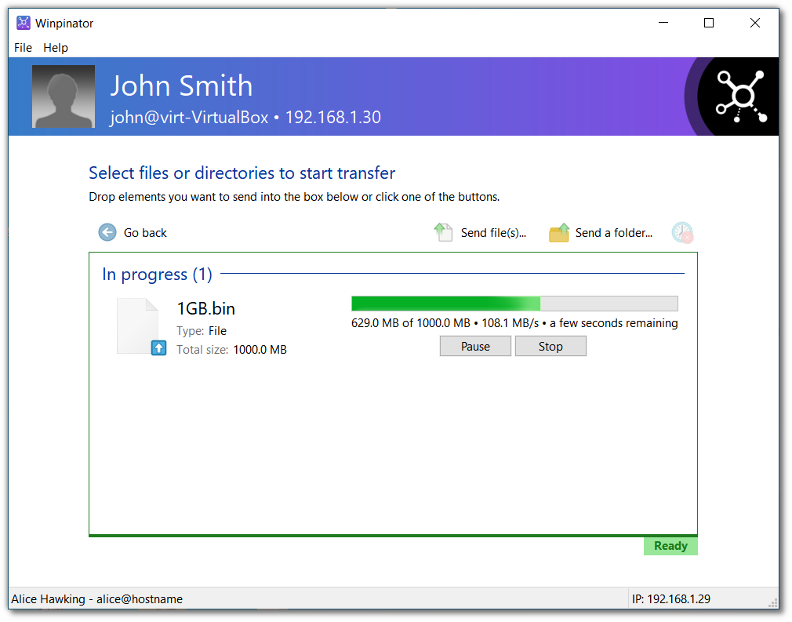Screen dimensions: 792x622
Task: Click the 1GB.bin file name
Action: (205, 308)
